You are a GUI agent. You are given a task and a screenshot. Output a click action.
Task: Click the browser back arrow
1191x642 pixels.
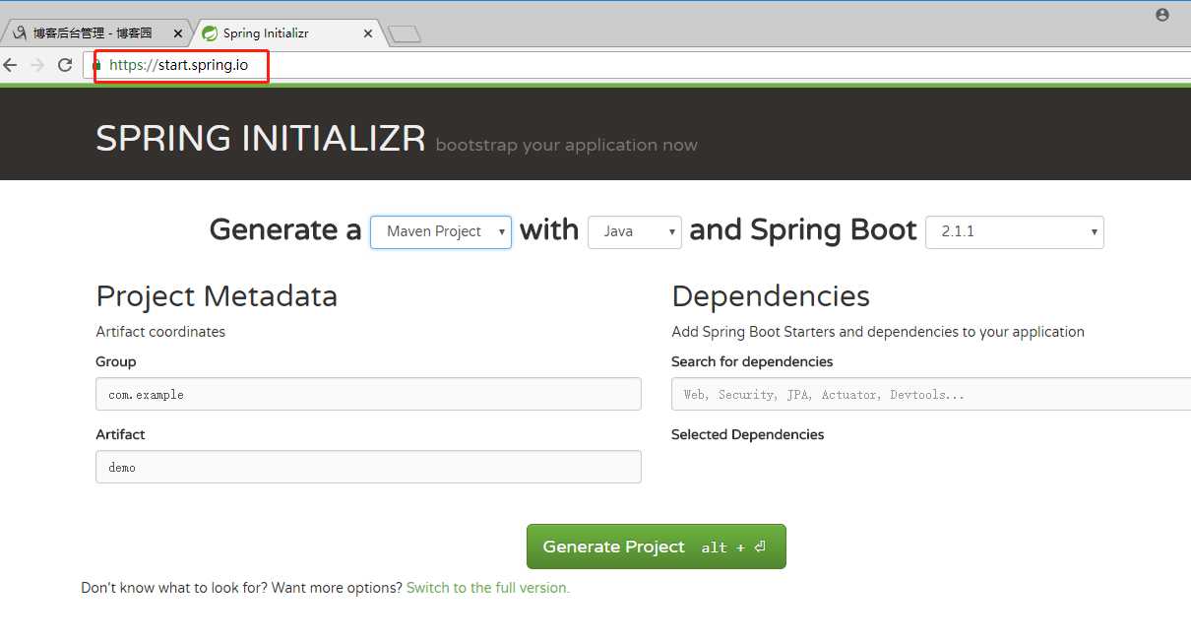(x=10, y=65)
